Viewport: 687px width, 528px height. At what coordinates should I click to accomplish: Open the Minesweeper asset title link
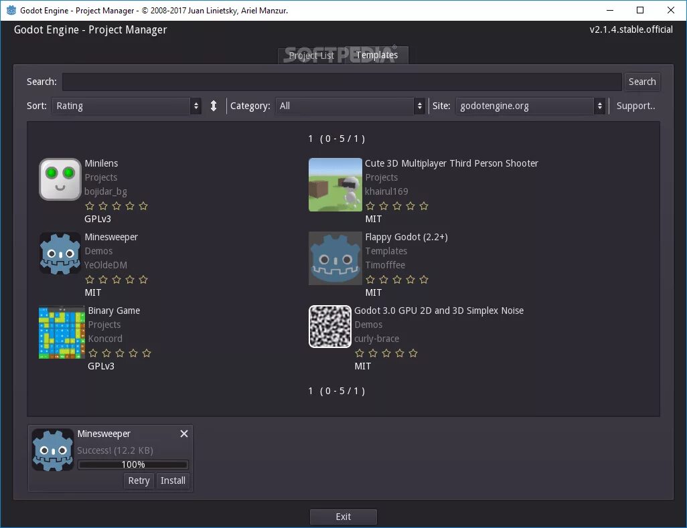coord(111,237)
